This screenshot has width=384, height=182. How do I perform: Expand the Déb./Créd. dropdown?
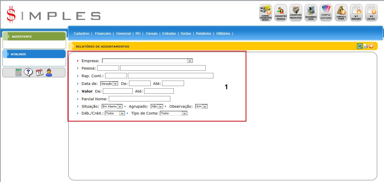click(115, 113)
